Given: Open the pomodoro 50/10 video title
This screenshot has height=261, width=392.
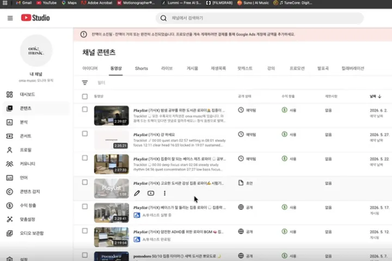Looking at the screenshot, I should click(x=177, y=256).
